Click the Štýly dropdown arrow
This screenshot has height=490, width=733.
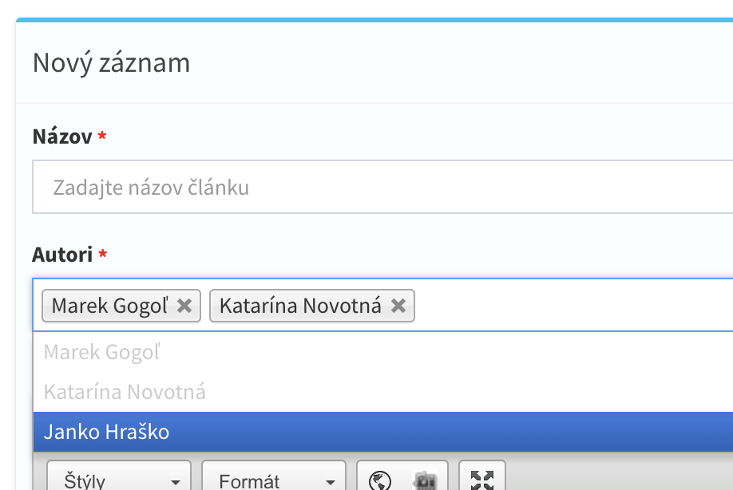[x=176, y=482]
